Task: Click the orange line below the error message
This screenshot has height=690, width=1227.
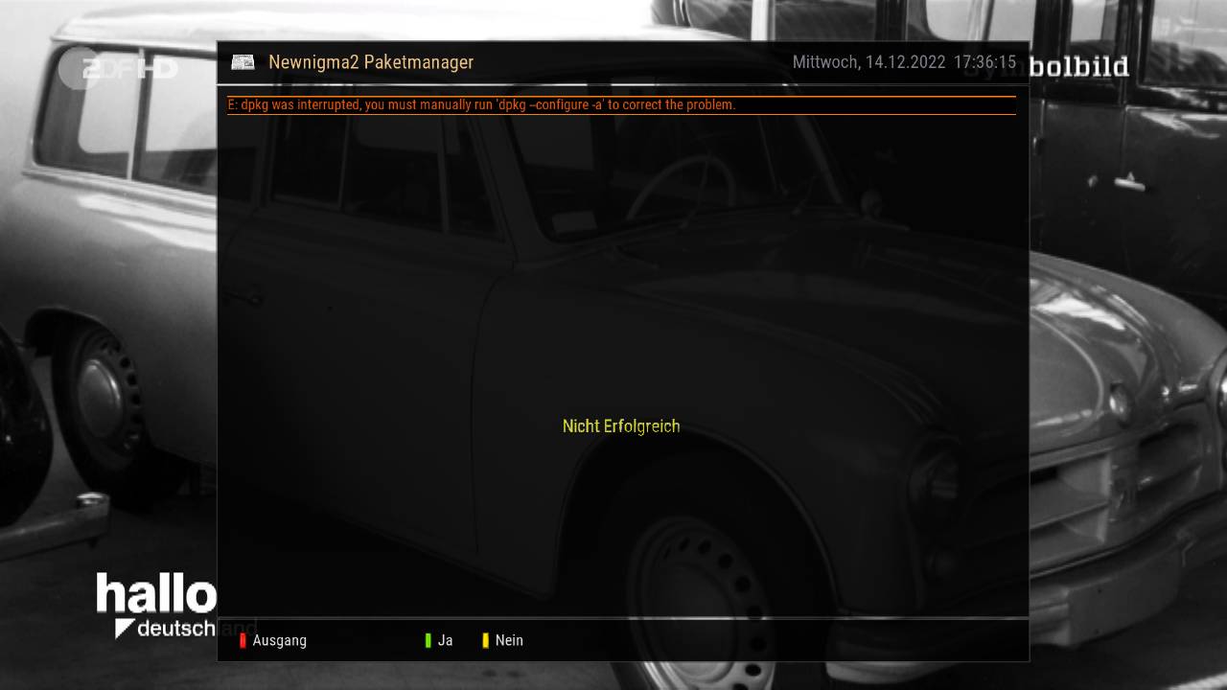Action: click(621, 114)
